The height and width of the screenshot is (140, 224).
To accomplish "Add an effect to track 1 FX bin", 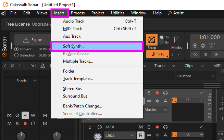I will point(201,100).
